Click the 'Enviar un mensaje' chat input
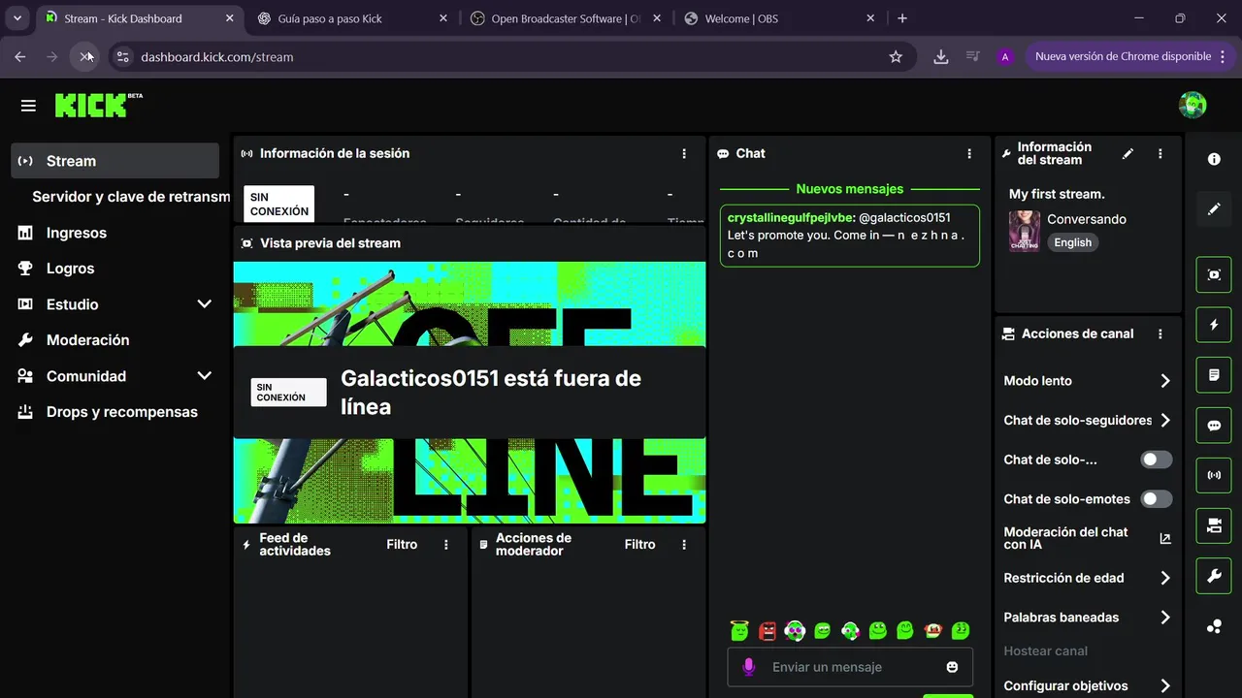The height and width of the screenshot is (698, 1242). 850,667
